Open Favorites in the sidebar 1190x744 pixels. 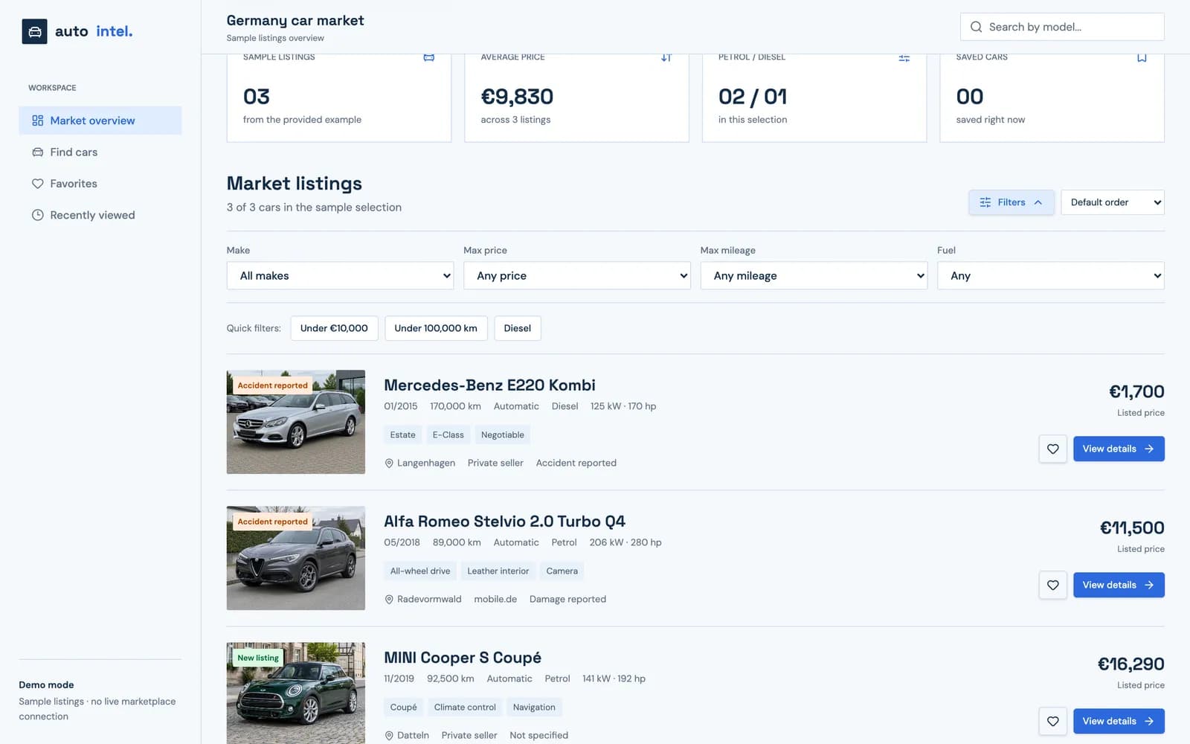point(100,184)
